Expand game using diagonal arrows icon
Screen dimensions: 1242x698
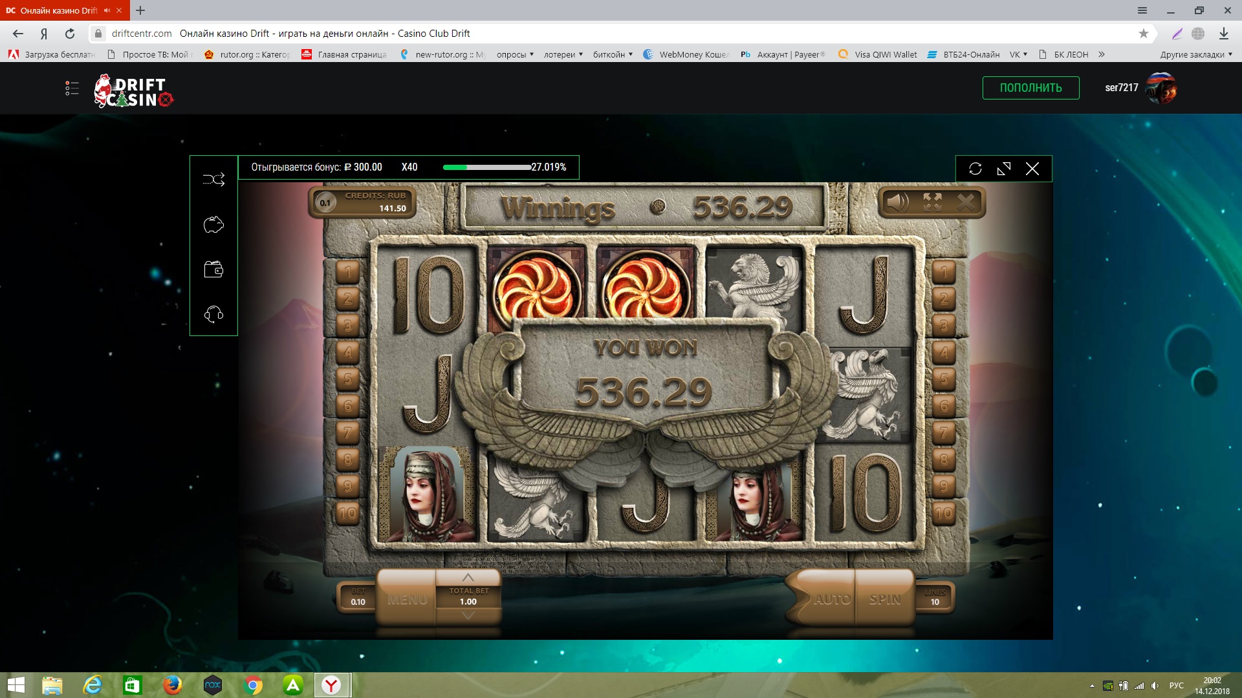1004,169
